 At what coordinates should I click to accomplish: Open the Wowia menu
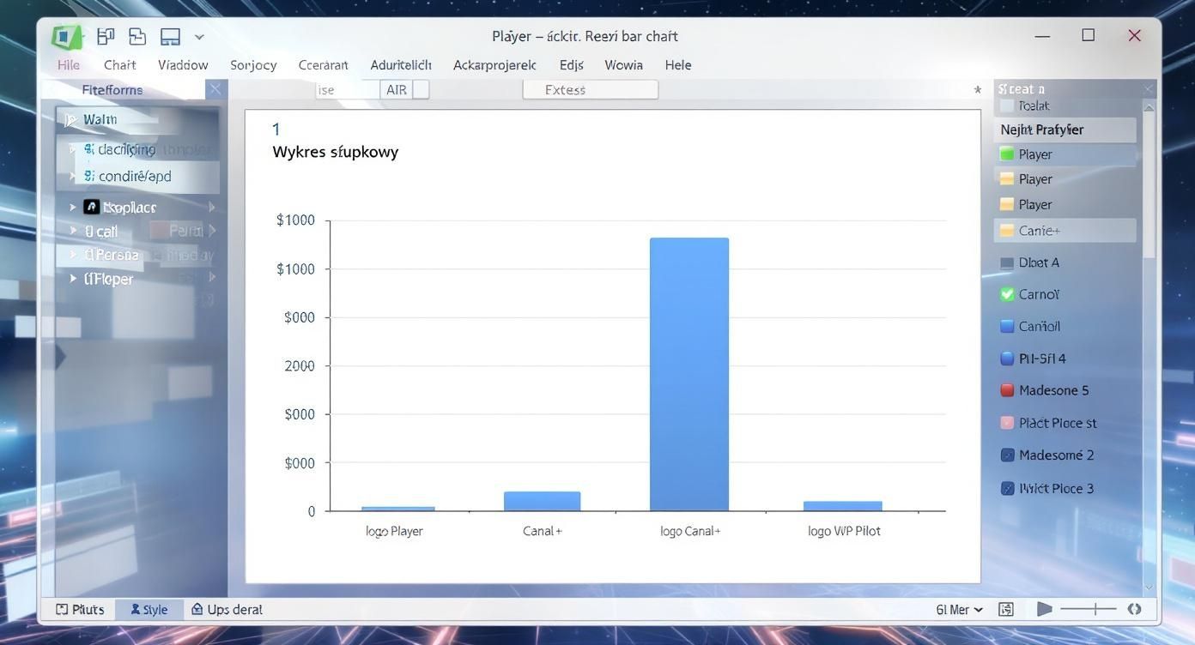pyautogui.click(x=623, y=65)
